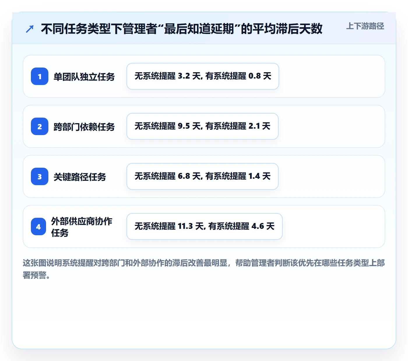Viewport: 408px width, 361px height.
Task: Select the 跨部门依赖任务 row label
Action: pos(84,127)
